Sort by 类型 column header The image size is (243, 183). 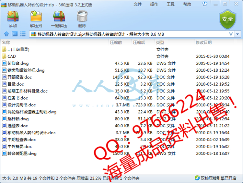coord(160,43)
